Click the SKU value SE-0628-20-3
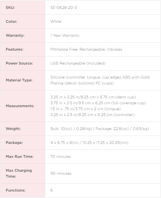This screenshot has height=198, width=161. [64, 8]
